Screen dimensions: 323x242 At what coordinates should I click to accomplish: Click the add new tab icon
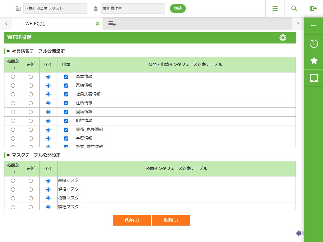[112, 24]
